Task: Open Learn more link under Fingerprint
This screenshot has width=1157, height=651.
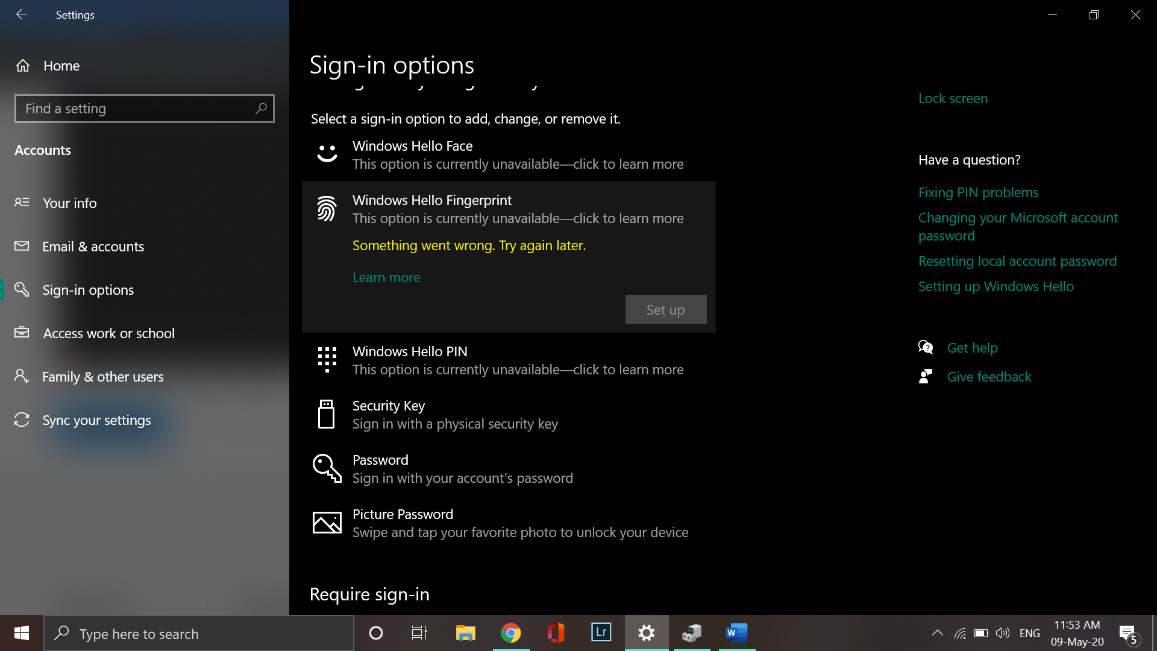Action: (x=386, y=277)
